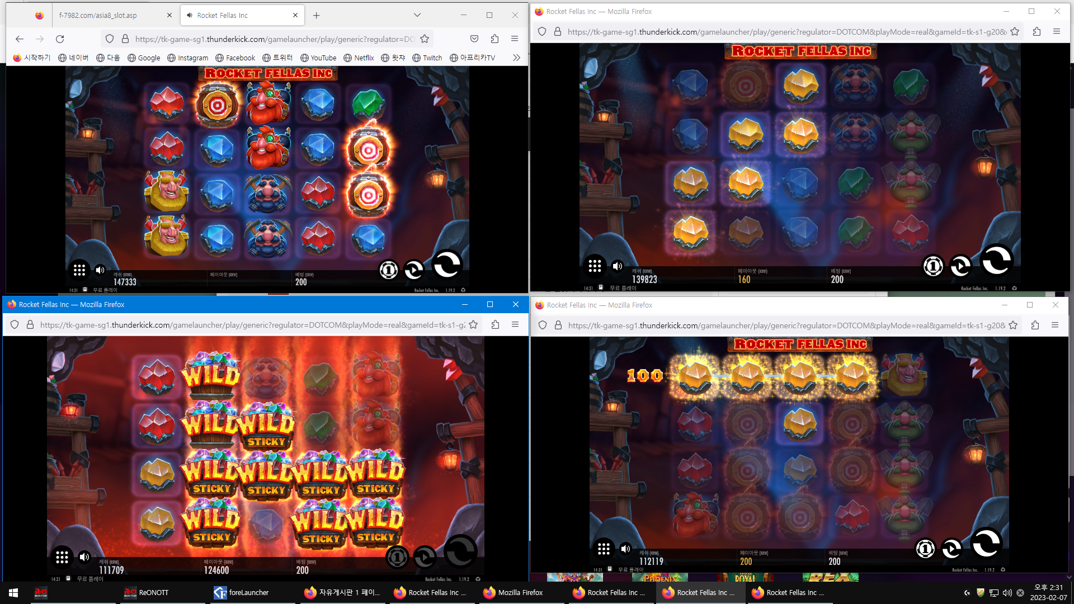Show site security lock info in top-right Firefox
Image resolution: width=1074 pixels, height=604 pixels.
pyautogui.click(x=558, y=31)
